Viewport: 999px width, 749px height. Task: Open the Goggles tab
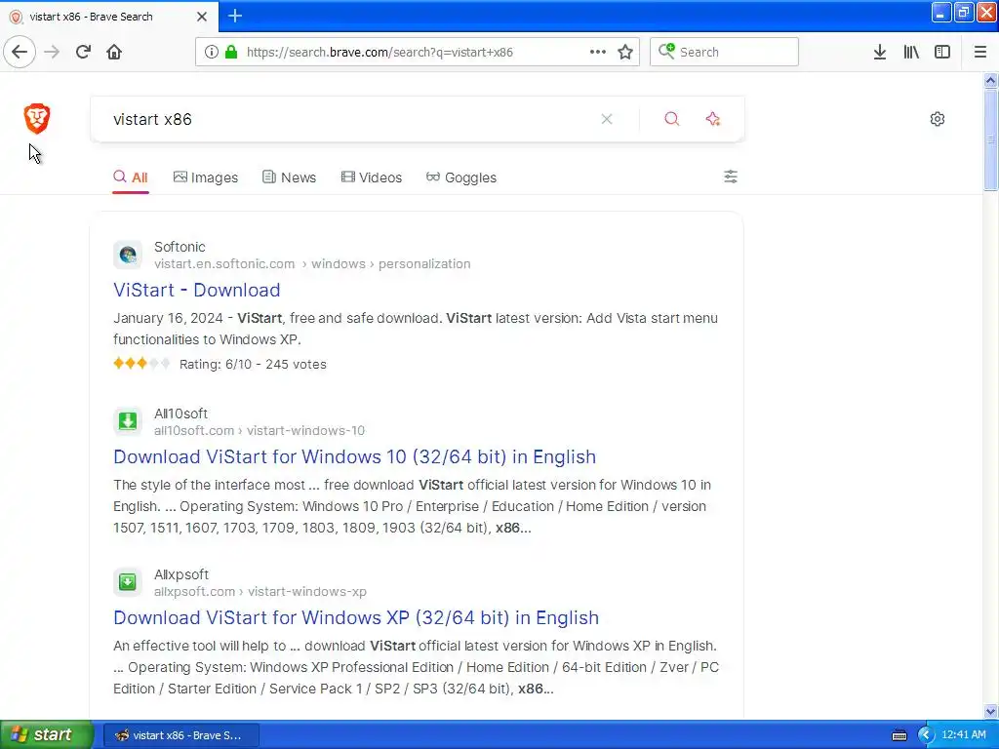pos(461,177)
